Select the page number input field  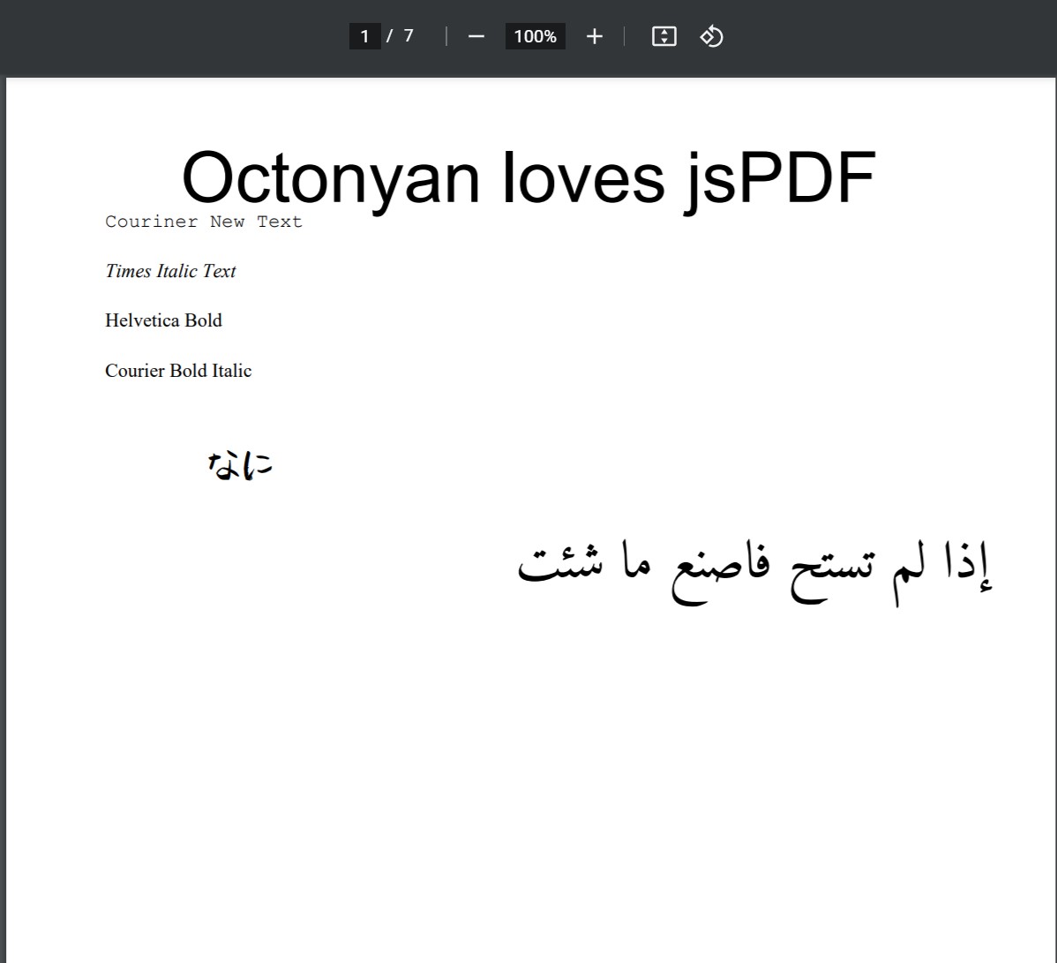pos(364,36)
